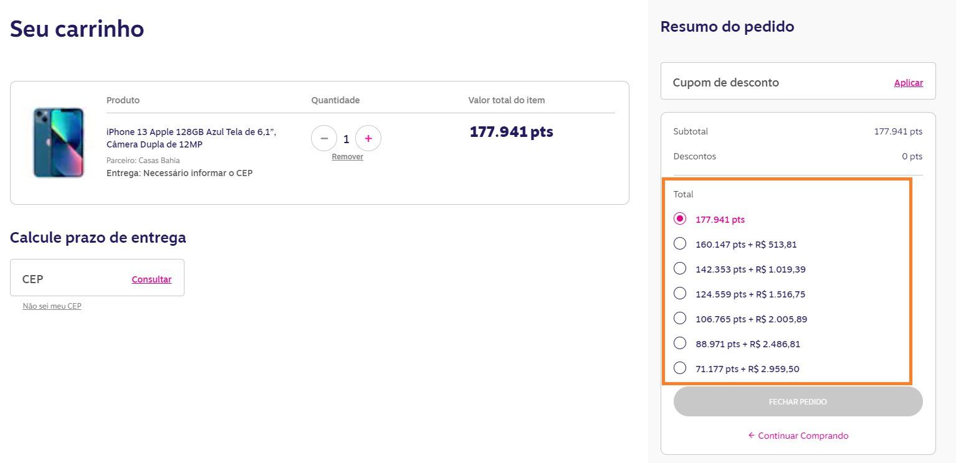The width and height of the screenshot is (956, 463).
Task: Open the iPhone 13 Apple 128GB product title
Action: coord(191,138)
